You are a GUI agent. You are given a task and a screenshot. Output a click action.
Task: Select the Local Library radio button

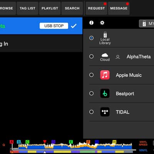91,38
